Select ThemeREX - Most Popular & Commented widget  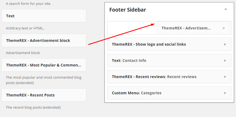(x=43, y=65)
